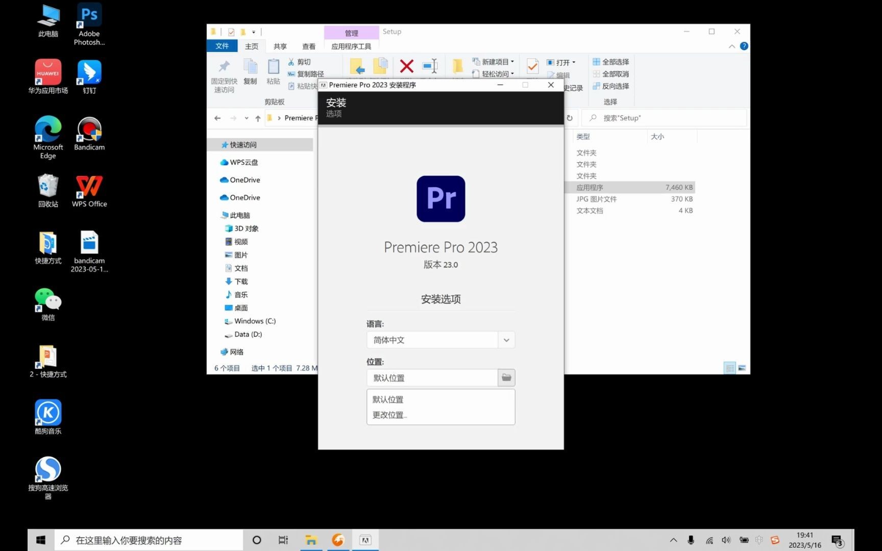The height and width of the screenshot is (551, 882).
Task: Collapse the ribbon with the chevron
Action: pos(731,46)
